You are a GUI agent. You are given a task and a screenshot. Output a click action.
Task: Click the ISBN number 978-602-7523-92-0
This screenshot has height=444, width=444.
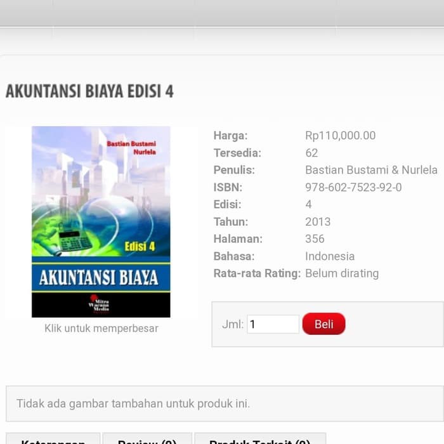[x=353, y=187]
